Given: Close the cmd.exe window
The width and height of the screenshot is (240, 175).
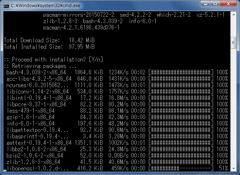Looking at the screenshot, I should point(228,4).
